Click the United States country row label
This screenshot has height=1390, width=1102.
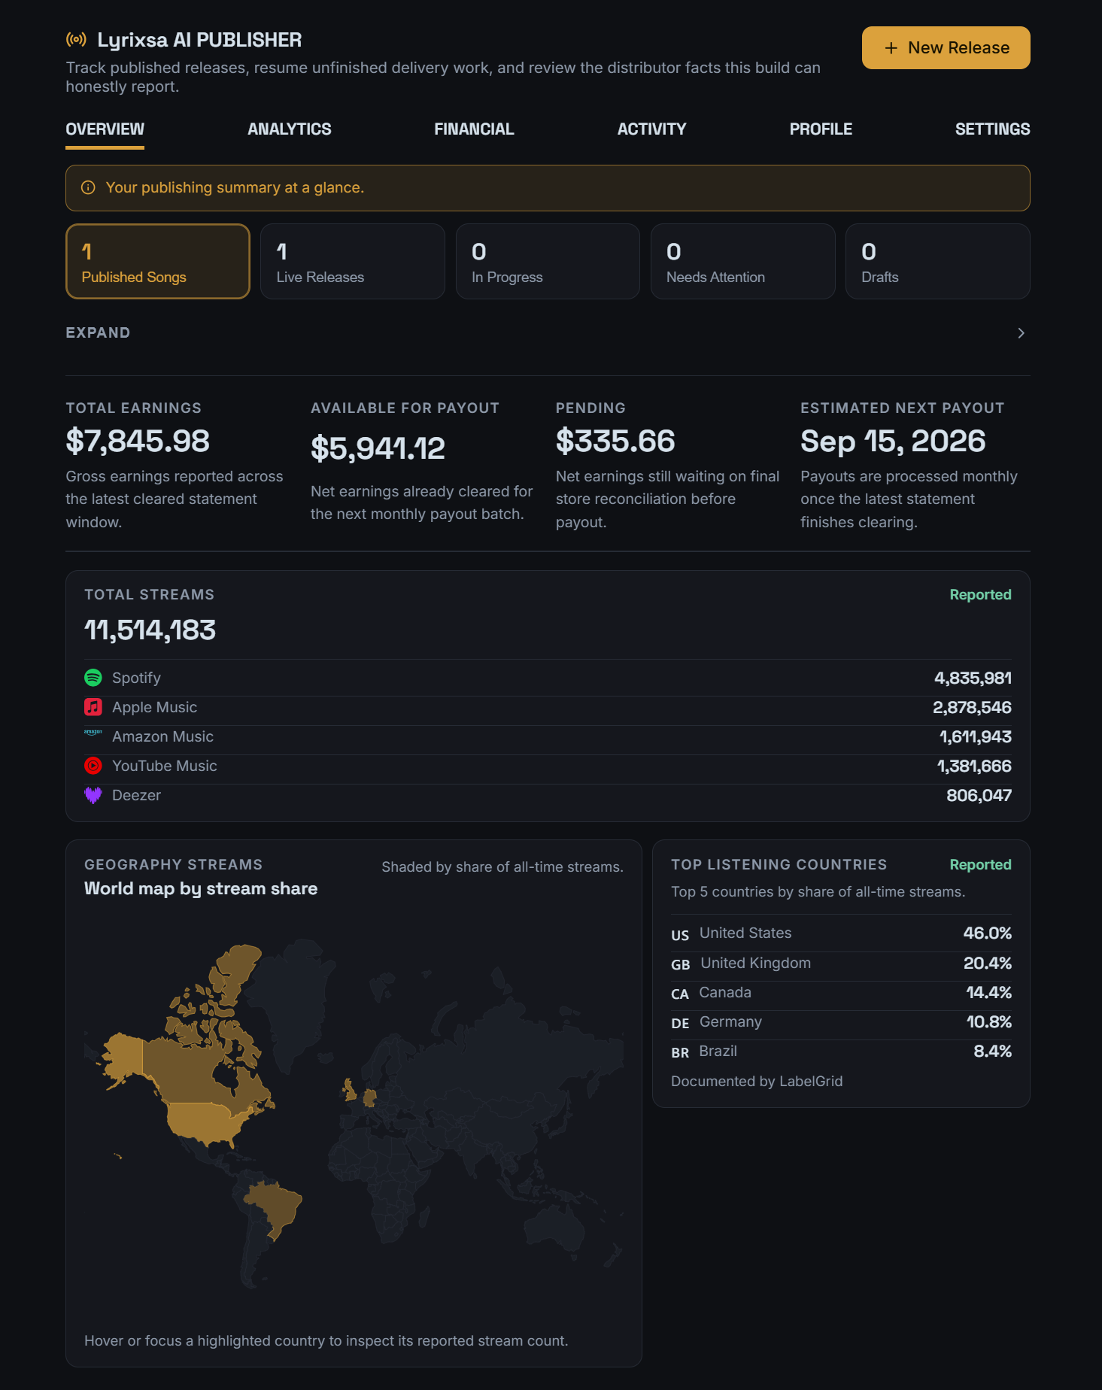(745, 933)
